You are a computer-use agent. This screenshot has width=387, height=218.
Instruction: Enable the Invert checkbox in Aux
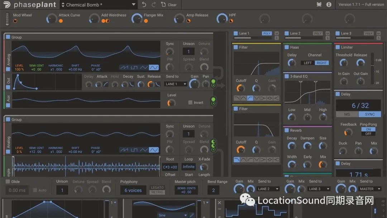tap(190, 103)
